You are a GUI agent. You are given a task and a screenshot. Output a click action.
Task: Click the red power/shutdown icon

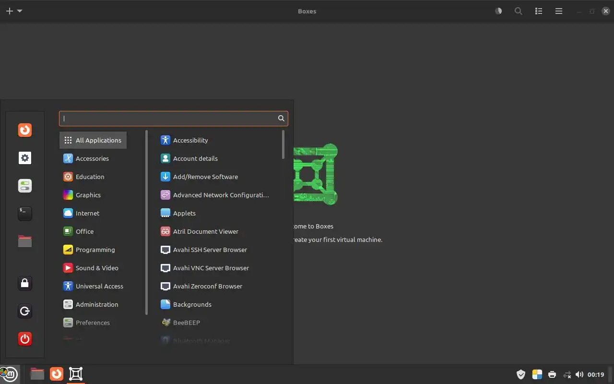[x=25, y=339]
